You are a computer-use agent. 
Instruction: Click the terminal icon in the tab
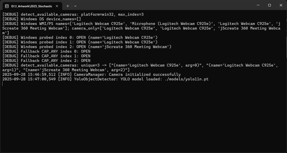click(x=7, y=6)
